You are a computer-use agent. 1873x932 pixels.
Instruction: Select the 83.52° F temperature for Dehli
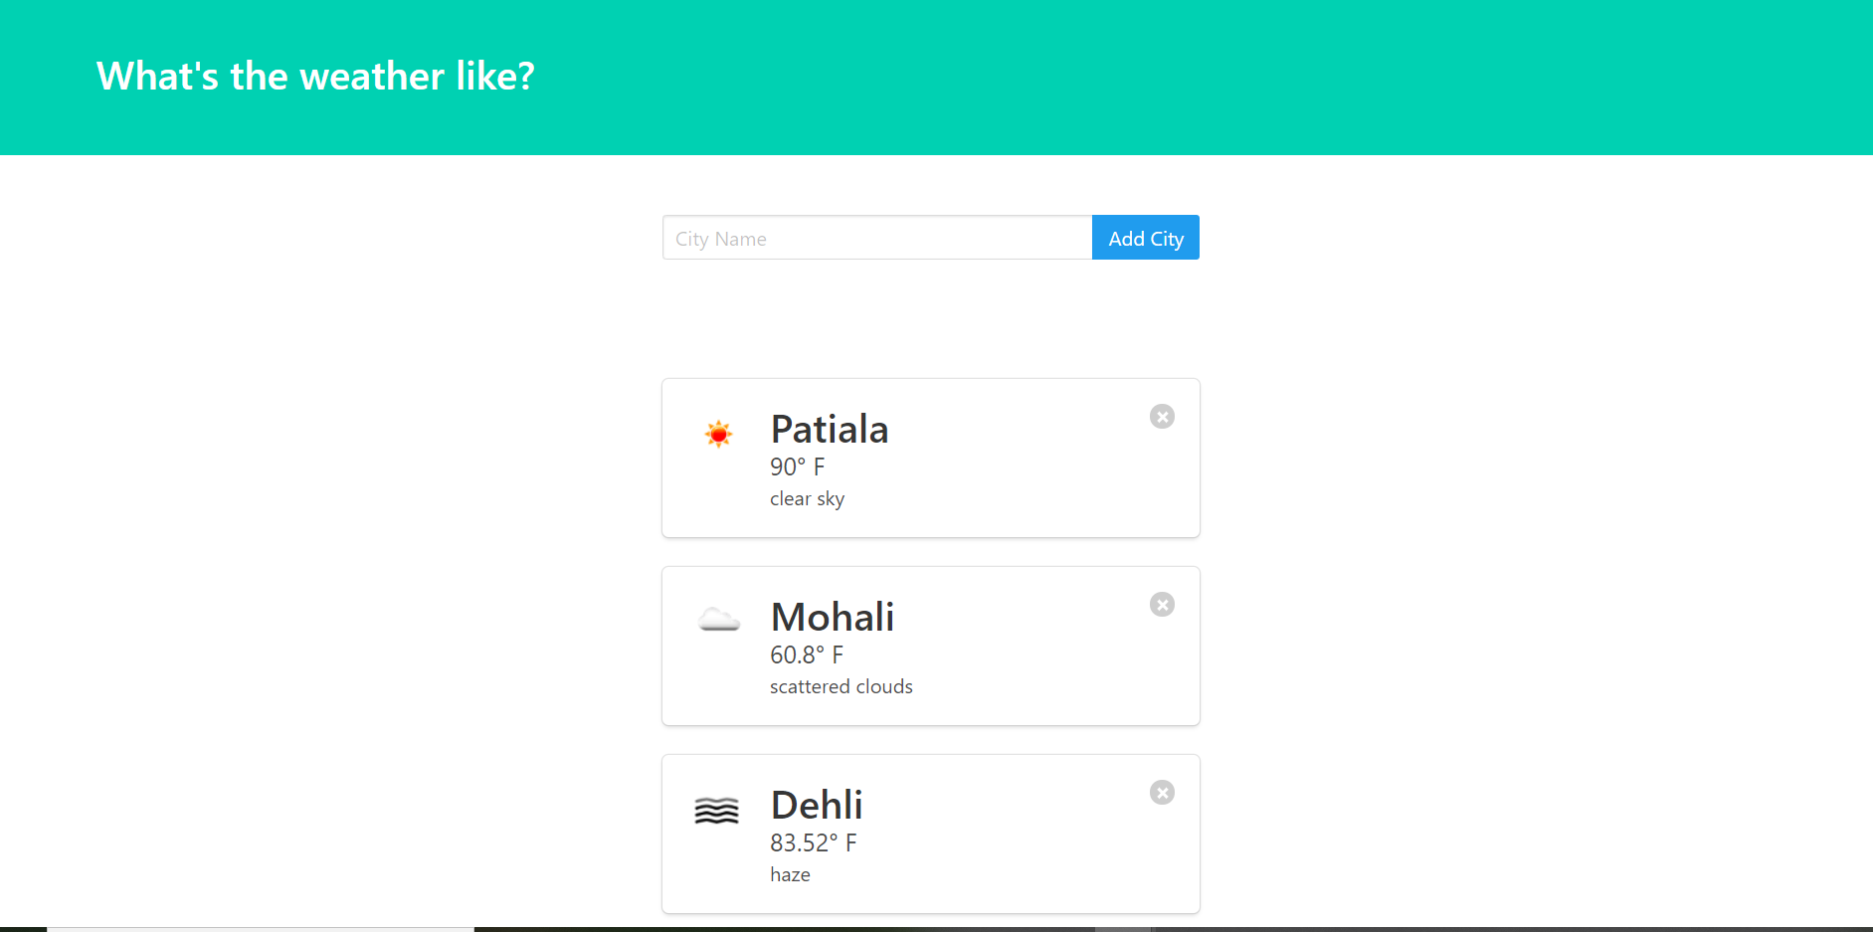pos(813,841)
